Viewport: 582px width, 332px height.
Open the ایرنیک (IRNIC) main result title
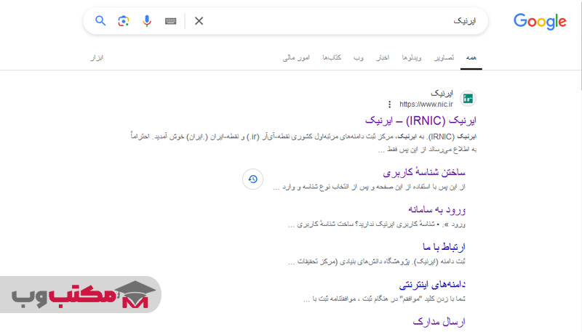(420, 121)
